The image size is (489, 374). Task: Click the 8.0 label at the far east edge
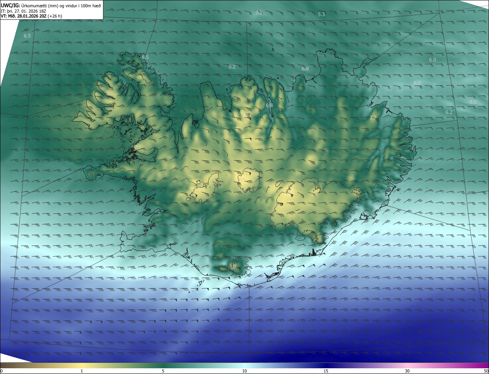(x=473, y=102)
